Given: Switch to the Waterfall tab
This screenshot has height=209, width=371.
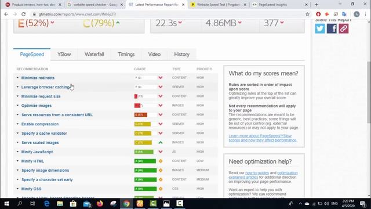Looking at the screenshot, I should point(94,55).
